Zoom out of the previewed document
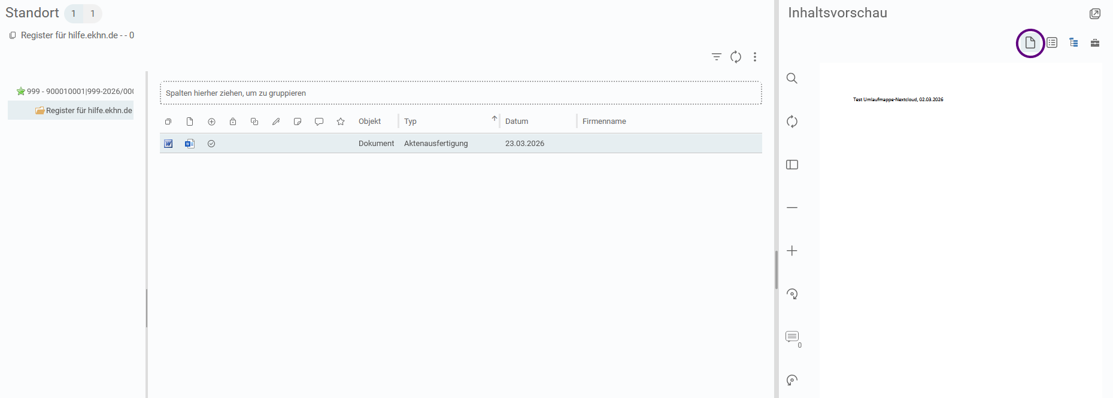Image resolution: width=1113 pixels, height=398 pixels. point(792,208)
